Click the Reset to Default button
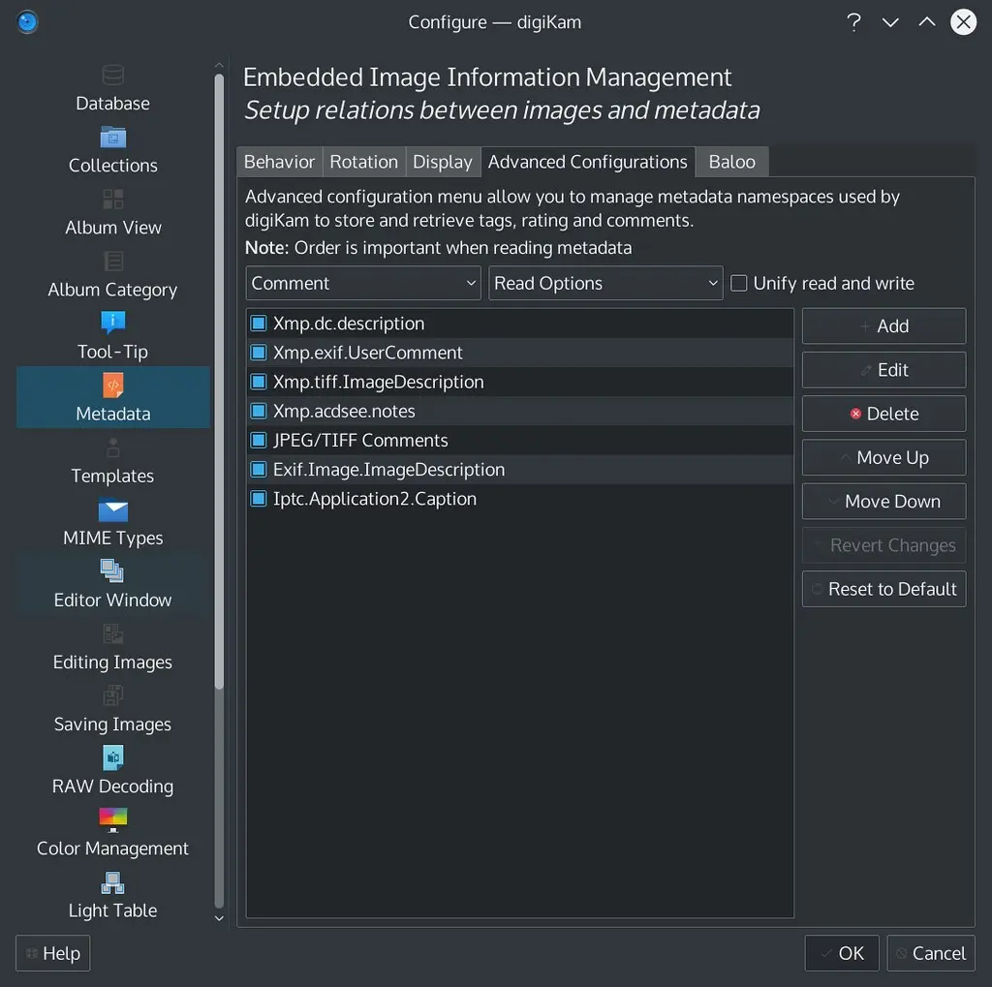The height and width of the screenshot is (987, 992). [x=883, y=588]
